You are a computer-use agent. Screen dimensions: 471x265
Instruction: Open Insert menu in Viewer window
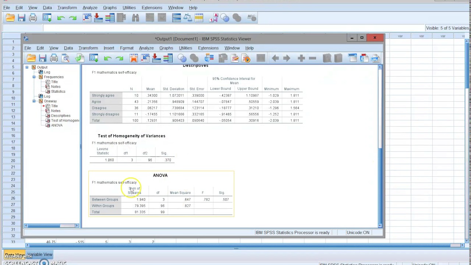tap(109, 48)
